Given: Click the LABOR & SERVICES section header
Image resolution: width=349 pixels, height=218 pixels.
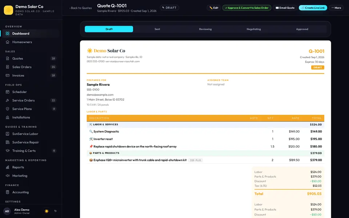Looking at the screenshot, I should 205,125.
